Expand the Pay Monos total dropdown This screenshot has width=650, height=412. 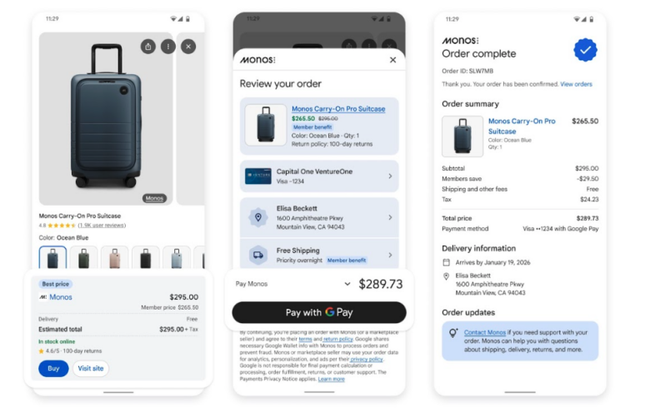(347, 284)
